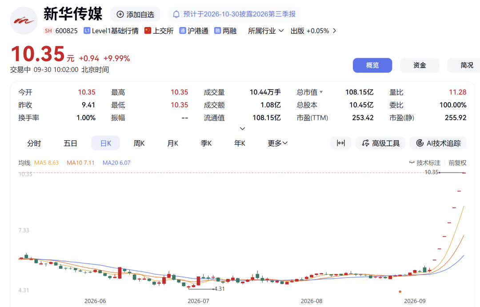The width and height of the screenshot is (480, 307).
Task: Click the chart width expand icon
Action: point(341,143)
